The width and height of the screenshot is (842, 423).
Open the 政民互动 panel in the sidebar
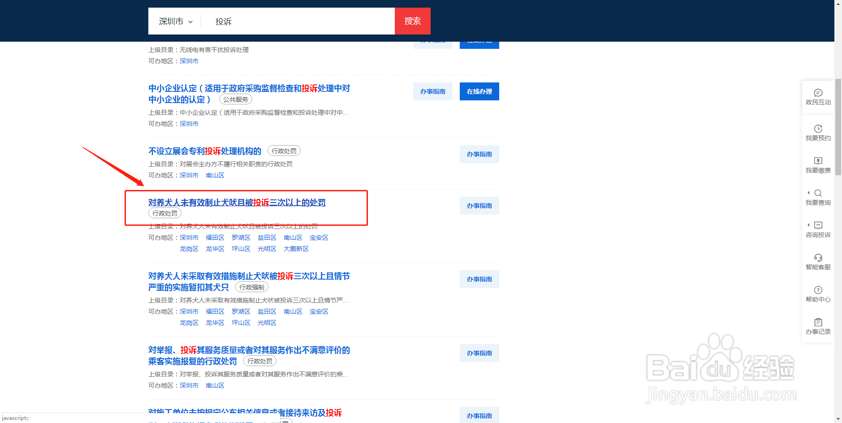tap(818, 97)
